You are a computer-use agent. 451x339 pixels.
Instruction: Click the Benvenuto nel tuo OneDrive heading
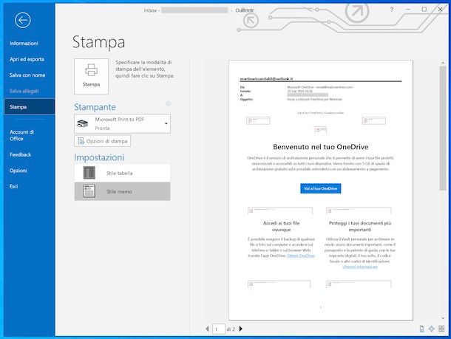[321, 147]
